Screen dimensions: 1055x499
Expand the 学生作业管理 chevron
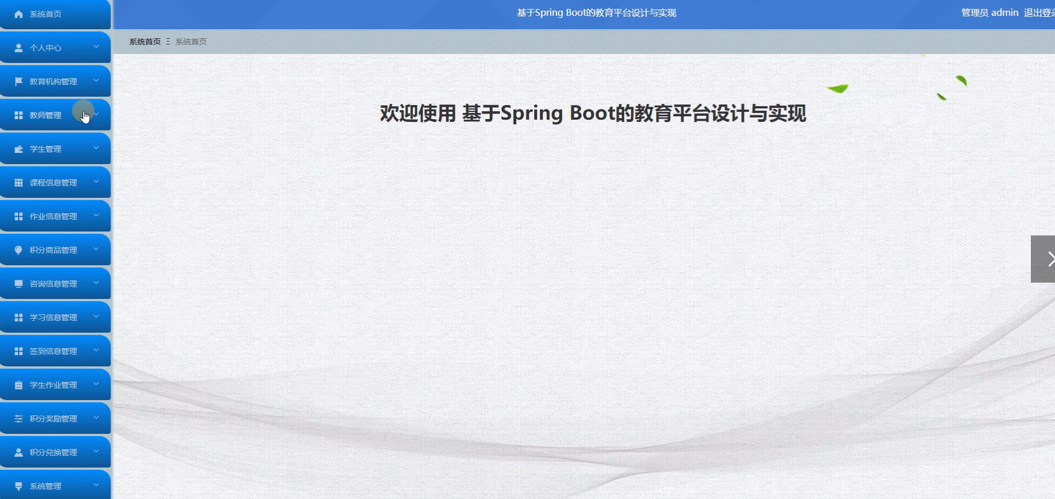coord(96,384)
